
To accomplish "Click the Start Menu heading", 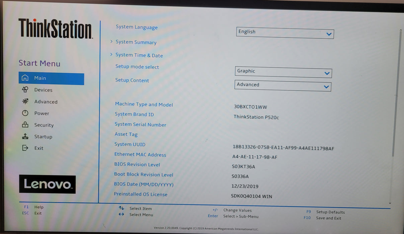I will [39, 63].
